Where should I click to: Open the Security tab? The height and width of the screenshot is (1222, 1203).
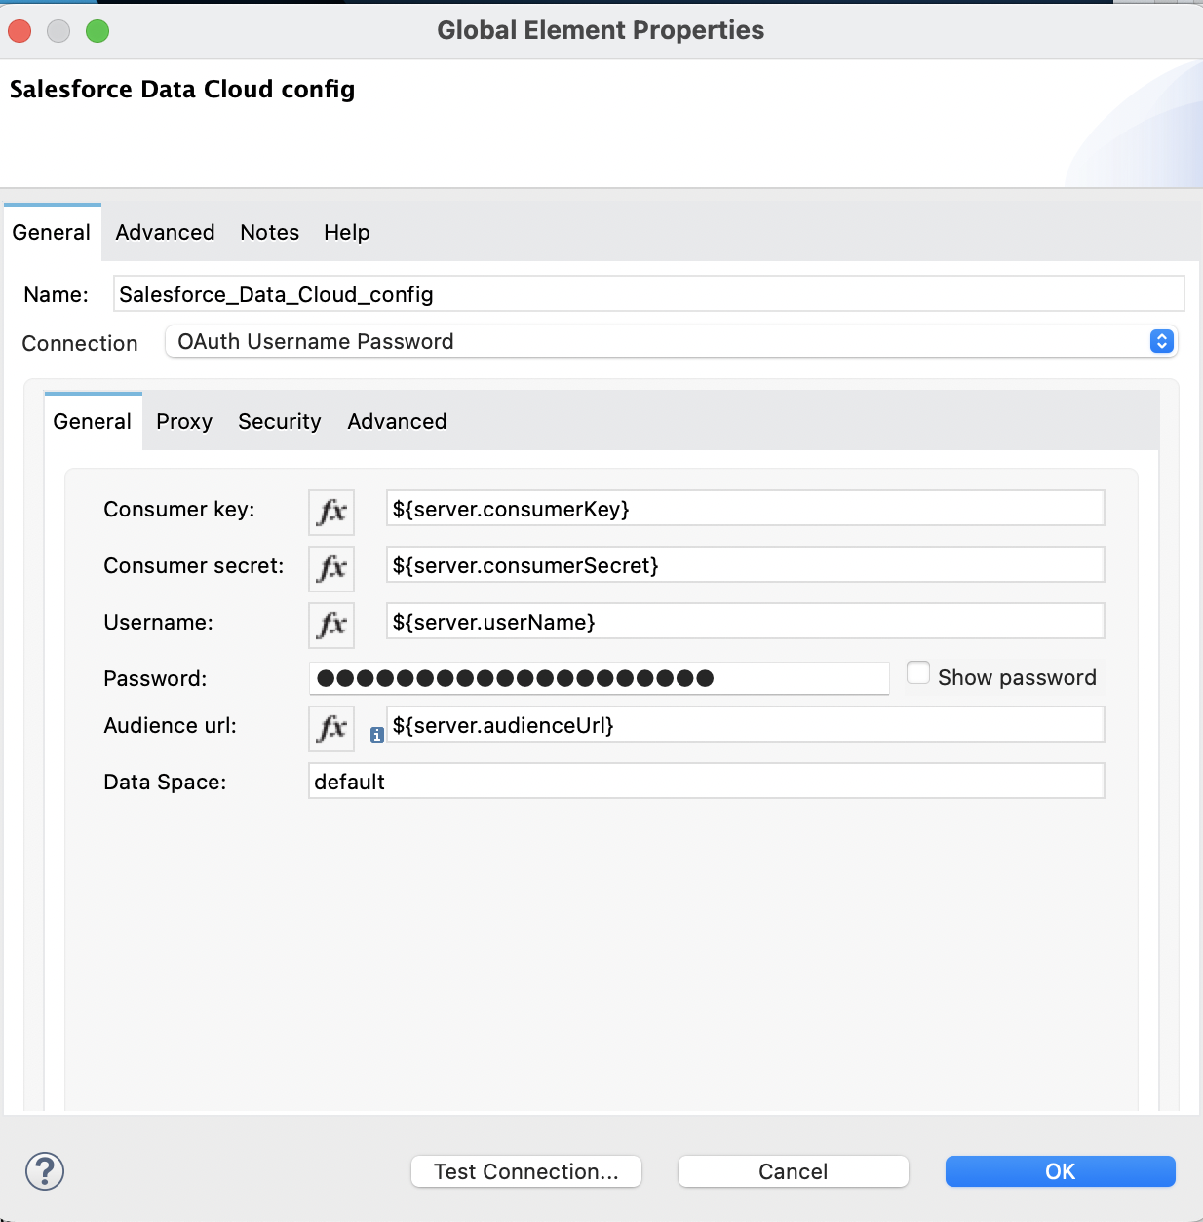click(x=280, y=421)
